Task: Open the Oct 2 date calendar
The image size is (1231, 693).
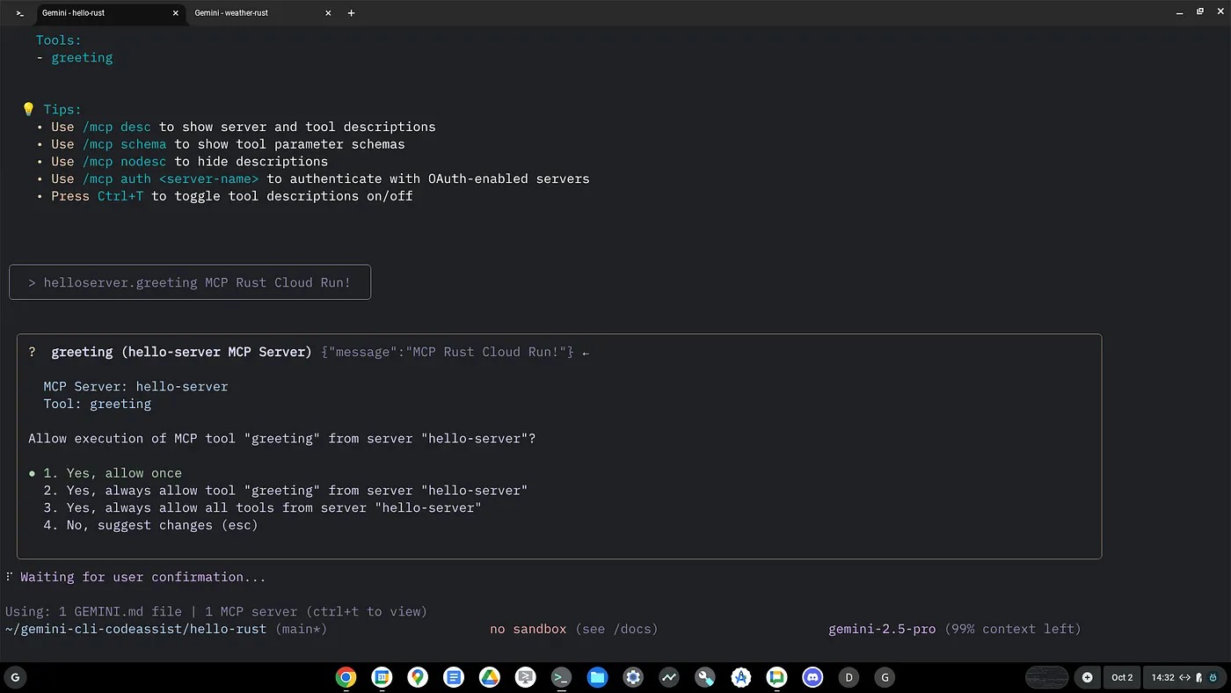Action: point(1122,677)
